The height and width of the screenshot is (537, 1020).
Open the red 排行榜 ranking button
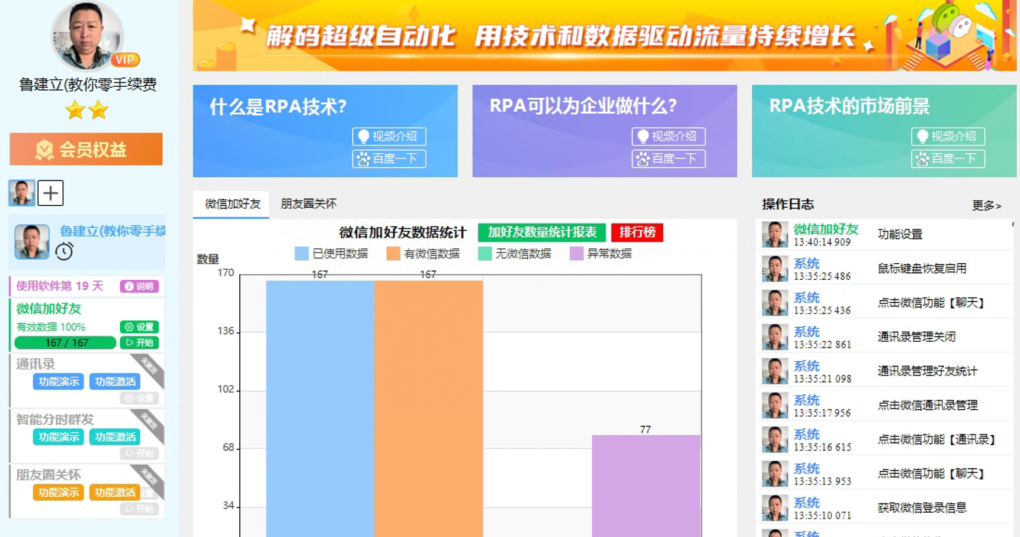(x=637, y=232)
